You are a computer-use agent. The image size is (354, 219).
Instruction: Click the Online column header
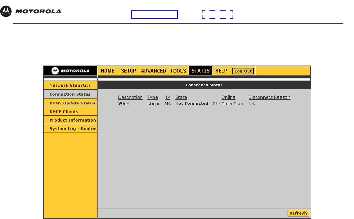tap(228, 97)
